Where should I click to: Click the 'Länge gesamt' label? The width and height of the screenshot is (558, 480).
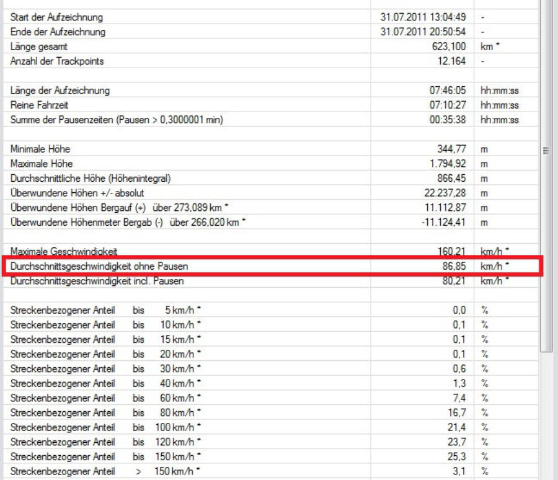pos(39,47)
